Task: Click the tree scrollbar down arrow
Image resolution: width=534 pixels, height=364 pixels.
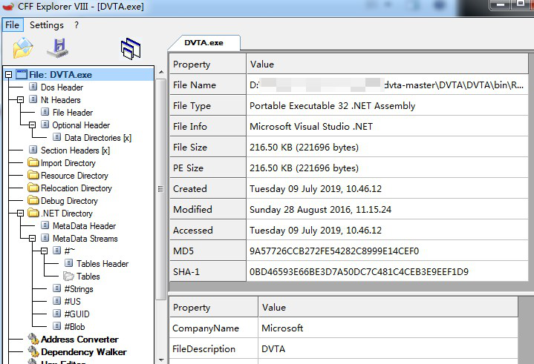Action: coord(161,360)
